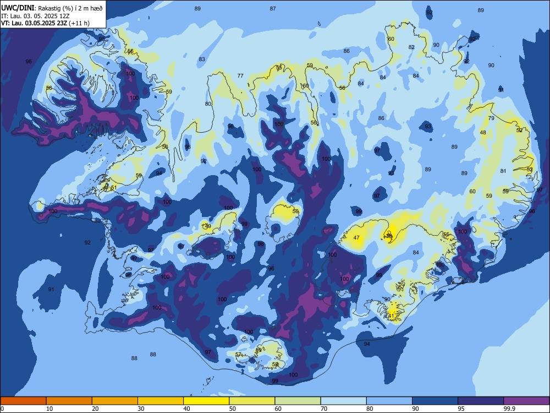Pick the light green 60–70 legend swatch
Screen dimensions: 550x413
(298, 401)
